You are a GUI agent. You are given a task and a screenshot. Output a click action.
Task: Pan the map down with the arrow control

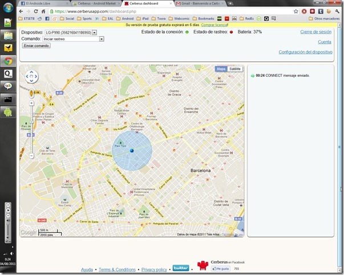[31, 81]
